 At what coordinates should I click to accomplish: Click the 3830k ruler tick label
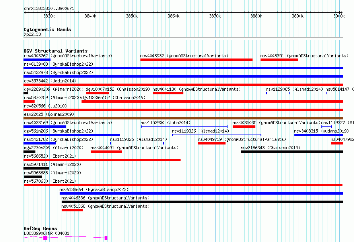49,16
